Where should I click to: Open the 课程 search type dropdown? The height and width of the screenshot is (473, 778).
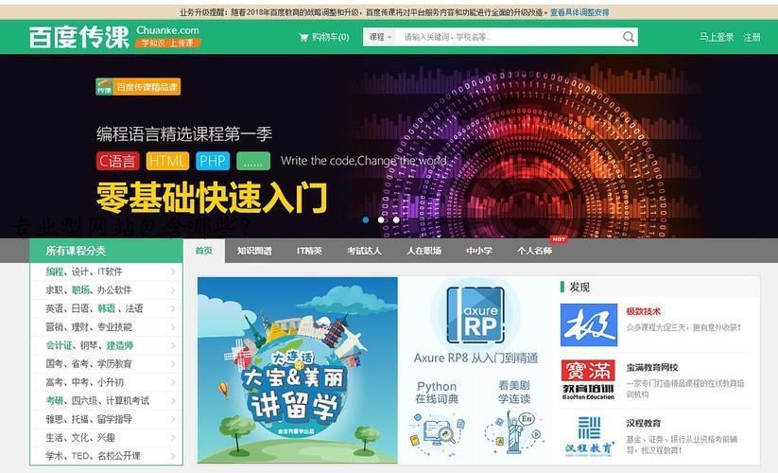pos(380,37)
